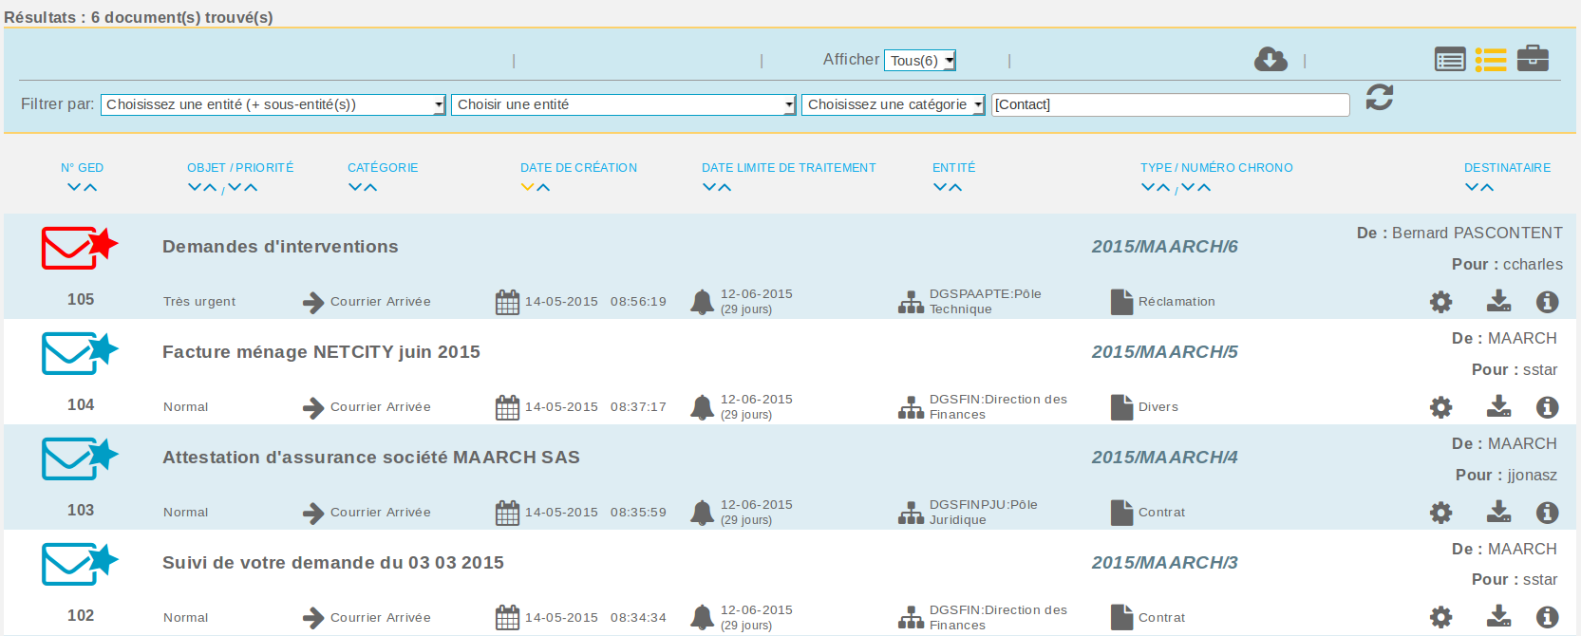This screenshot has width=1581, height=636.
Task: Switch to the detailed card list view
Action: 1450,60
